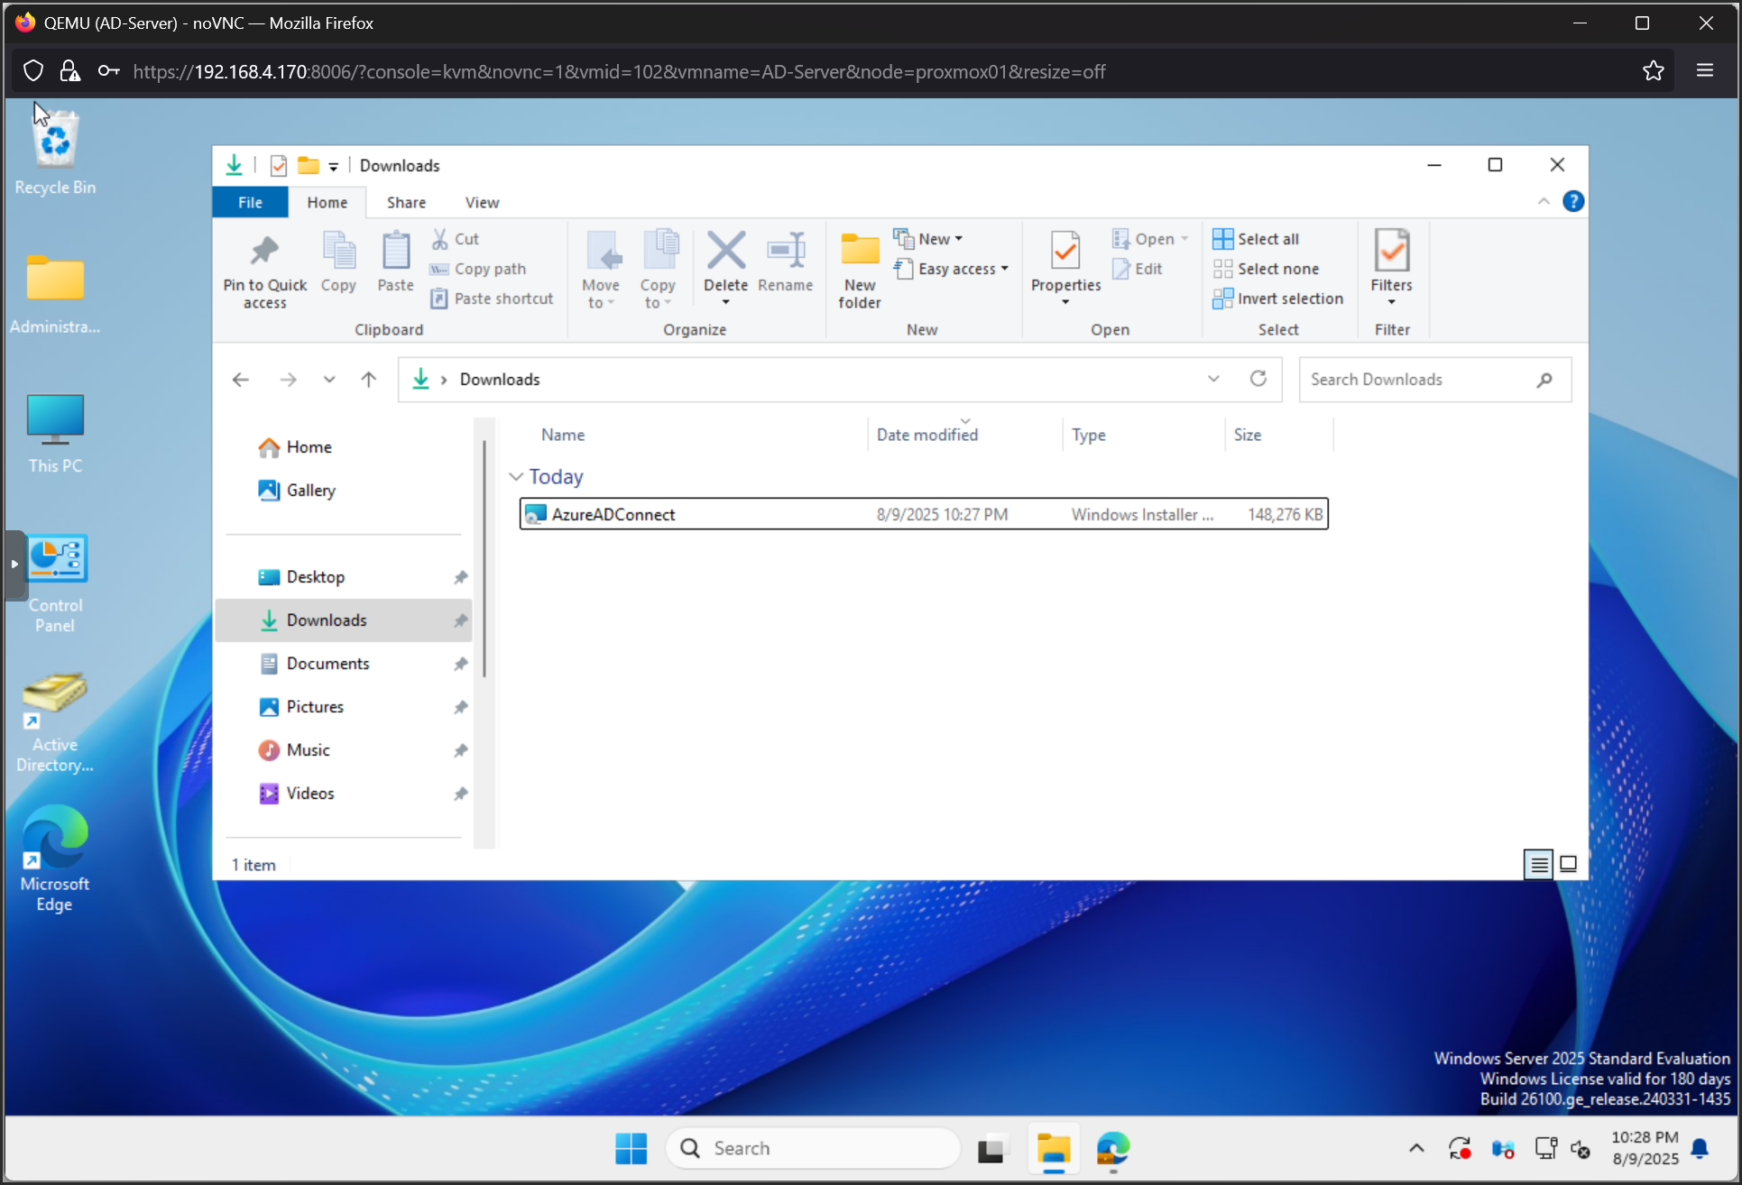Open Microsoft Edge from the taskbar
The width and height of the screenshot is (1742, 1185).
(x=1112, y=1148)
